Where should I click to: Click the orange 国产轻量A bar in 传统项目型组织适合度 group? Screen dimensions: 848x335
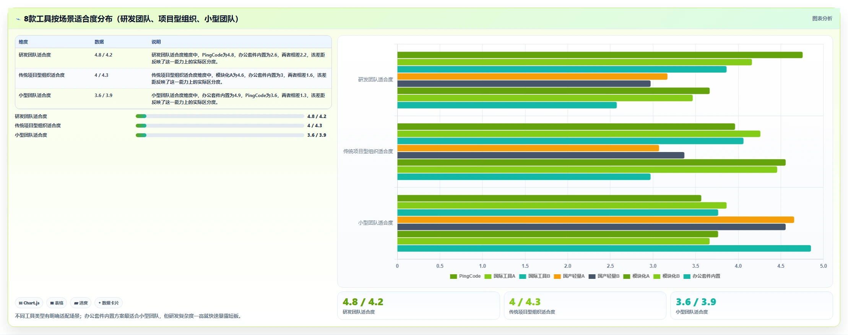point(528,148)
